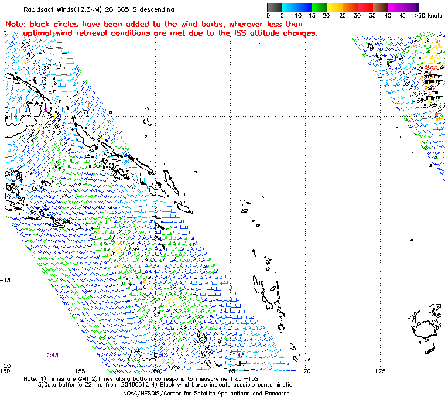
Task: Click the red text line 'optimal wind retrieval conditions'
Action: point(170,33)
